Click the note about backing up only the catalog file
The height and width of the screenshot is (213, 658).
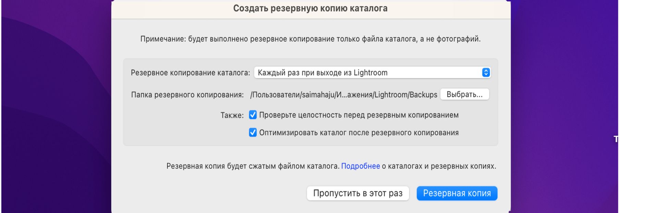[310, 39]
